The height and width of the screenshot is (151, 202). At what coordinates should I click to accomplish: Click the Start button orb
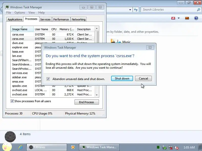coord(7,147)
